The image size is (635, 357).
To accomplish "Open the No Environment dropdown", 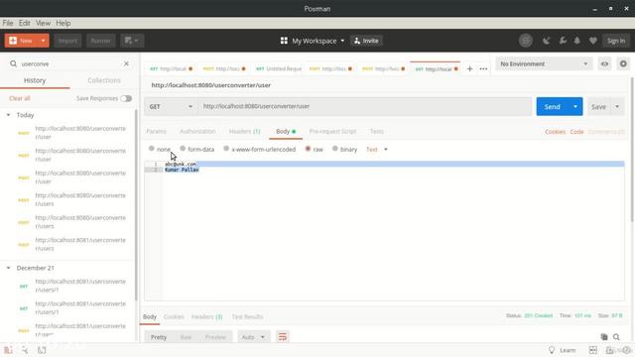I will pyautogui.click(x=544, y=63).
